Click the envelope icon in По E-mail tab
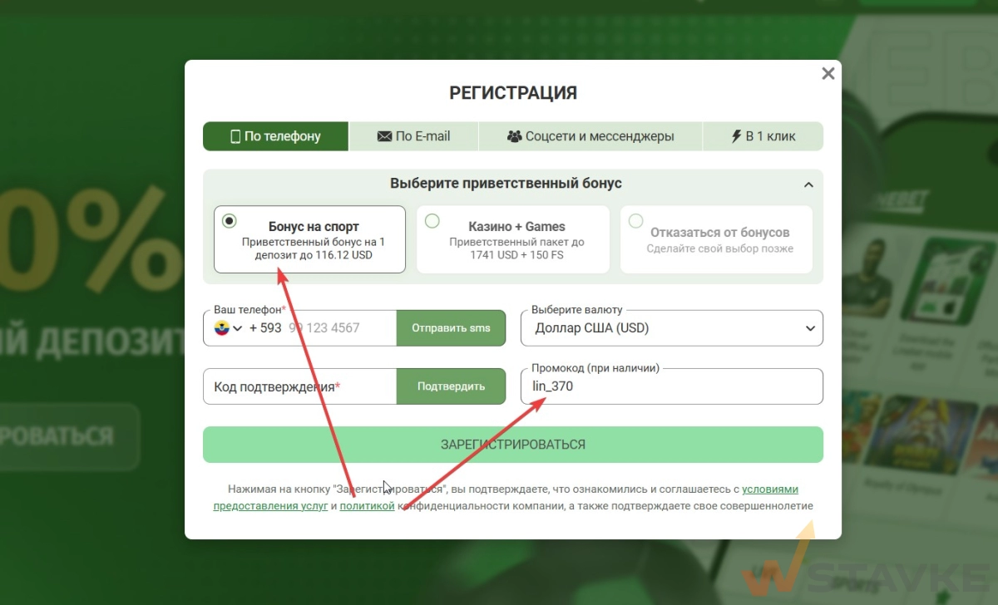The width and height of the screenshot is (998, 605). pyautogui.click(x=384, y=136)
